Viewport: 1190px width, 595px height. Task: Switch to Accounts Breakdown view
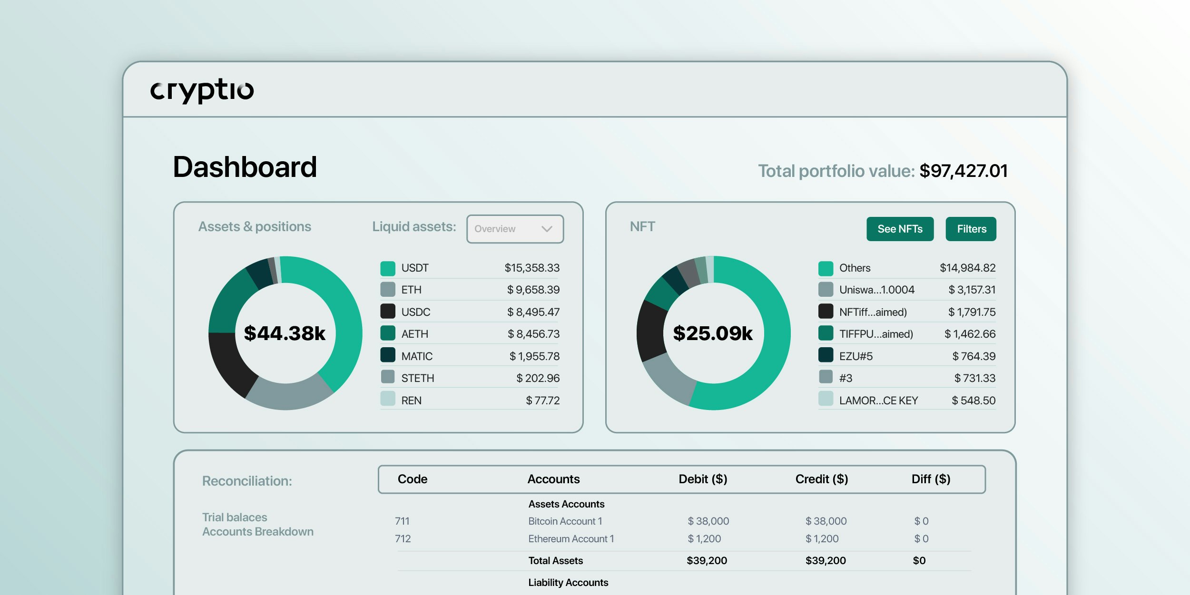click(x=257, y=532)
